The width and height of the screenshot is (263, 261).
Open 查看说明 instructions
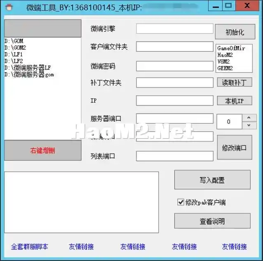[x=212, y=221]
